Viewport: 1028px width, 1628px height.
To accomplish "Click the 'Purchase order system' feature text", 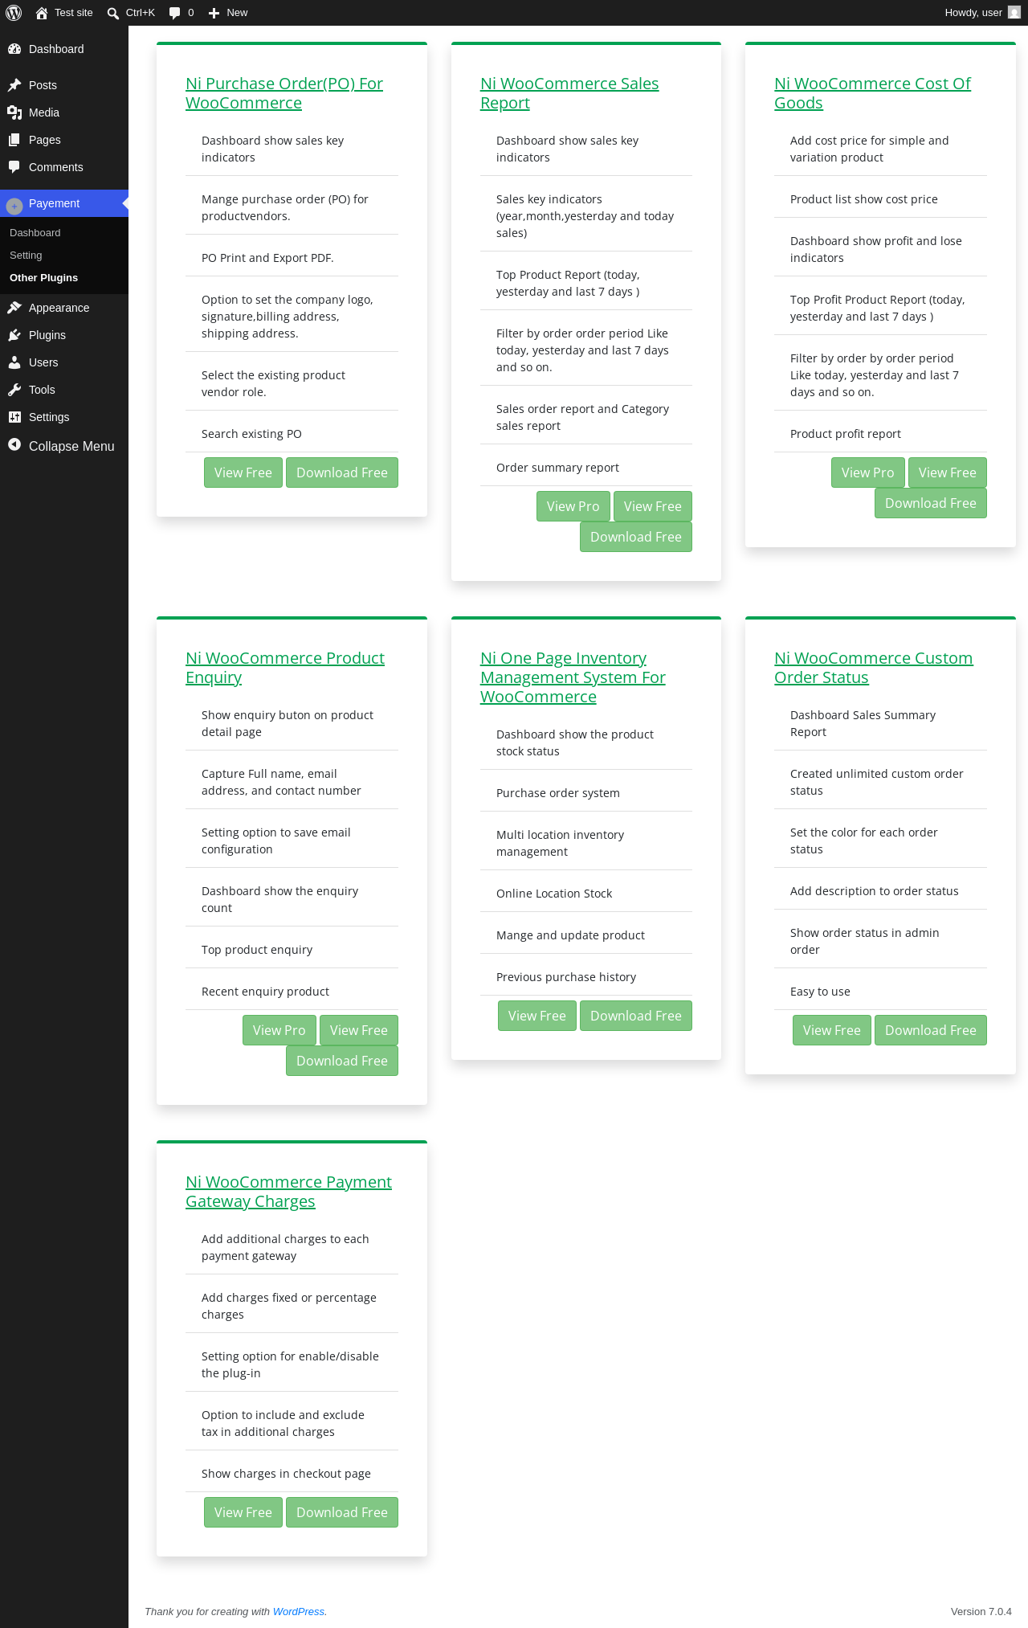I will tap(558, 793).
